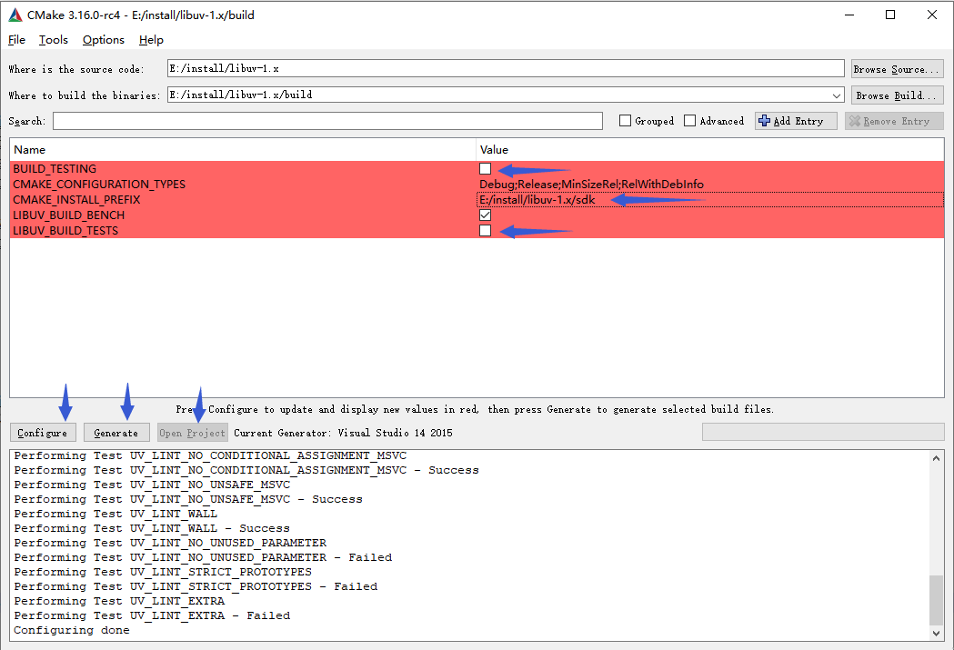Uncheck the LIBUV_BUILD_BENCH checkbox

pyautogui.click(x=485, y=215)
